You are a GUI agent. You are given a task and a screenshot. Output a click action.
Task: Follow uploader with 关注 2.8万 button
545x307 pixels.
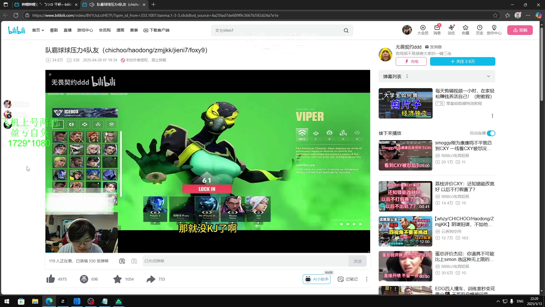[x=463, y=61]
